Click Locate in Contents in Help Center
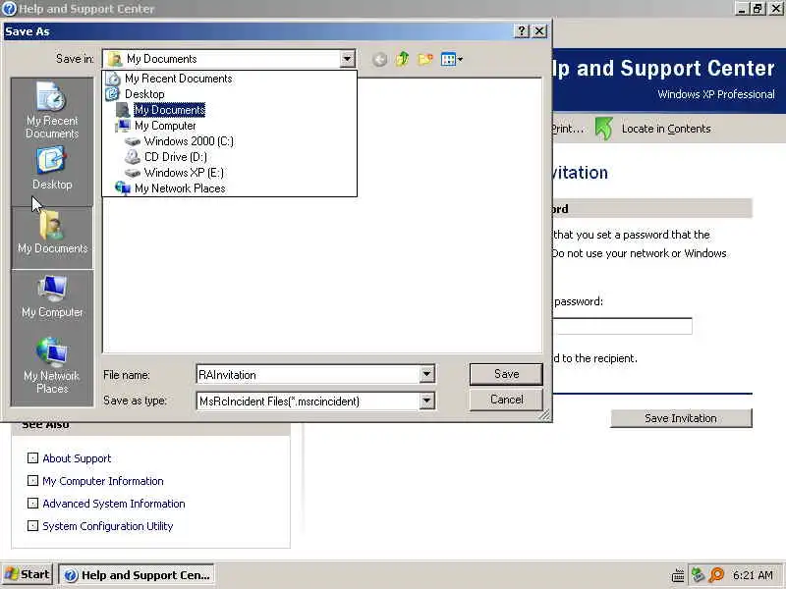Screen dimensions: 786x589 [x=653, y=129]
